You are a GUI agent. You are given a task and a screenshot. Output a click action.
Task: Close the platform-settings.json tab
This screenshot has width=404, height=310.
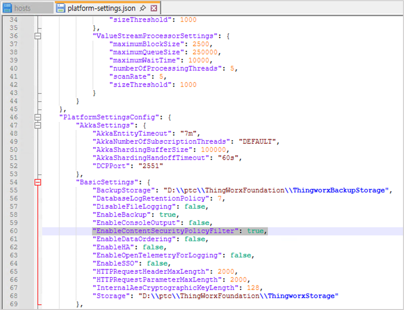pyautogui.click(x=154, y=8)
